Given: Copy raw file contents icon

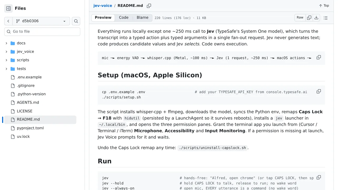Looking at the screenshot, I should point(309,18).
